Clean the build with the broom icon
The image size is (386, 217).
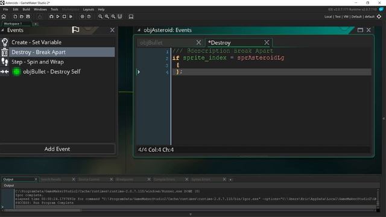[71, 17]
